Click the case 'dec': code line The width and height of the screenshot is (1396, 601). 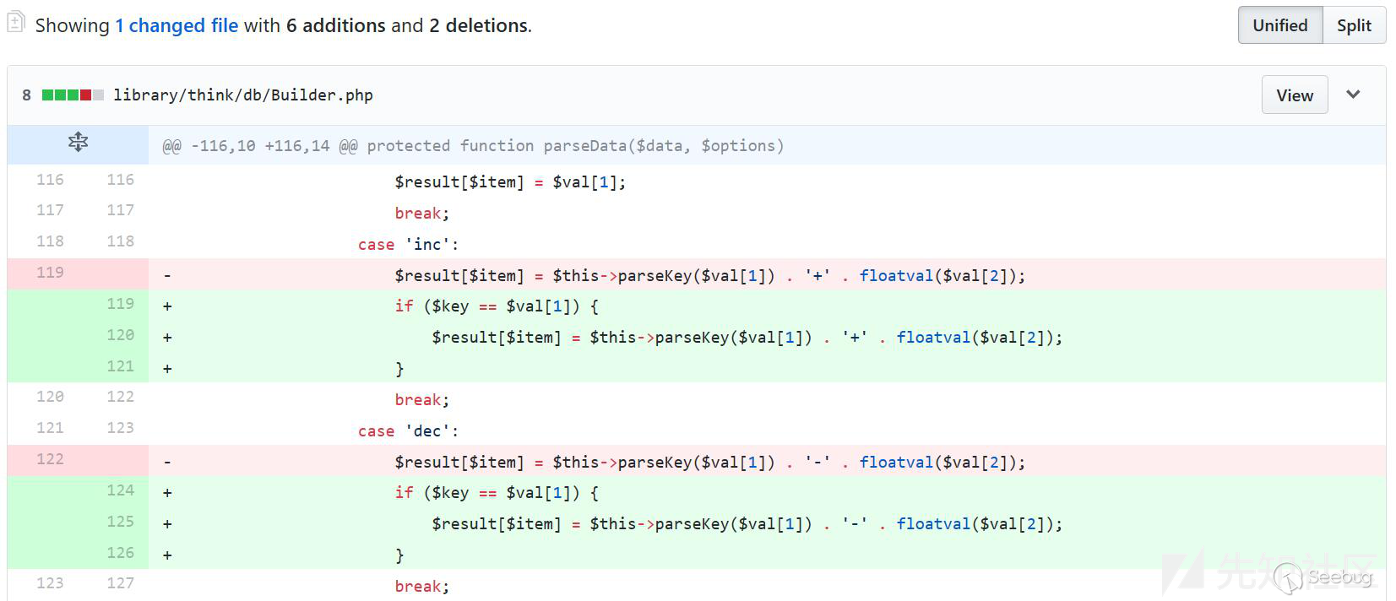(408, 431)
